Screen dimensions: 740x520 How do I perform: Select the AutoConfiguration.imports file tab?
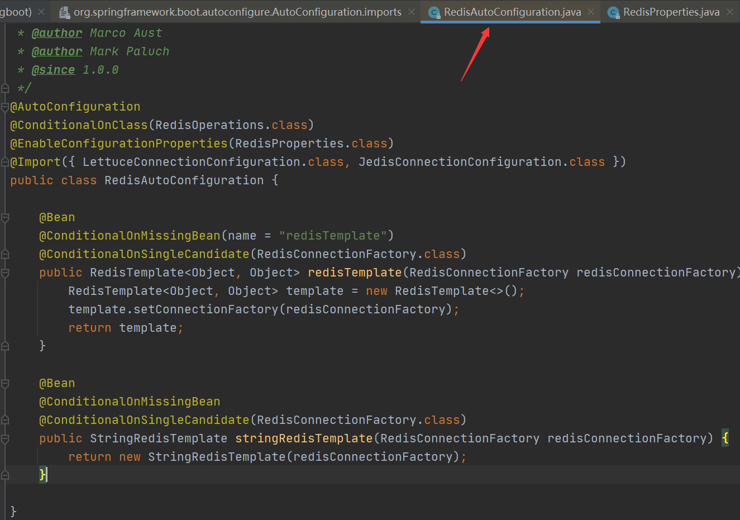click(x=237, y=12)
